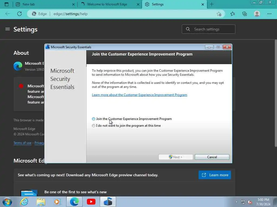Click the Search settings field
This screenshot has height=207, width=277.
tap(209, 29)
